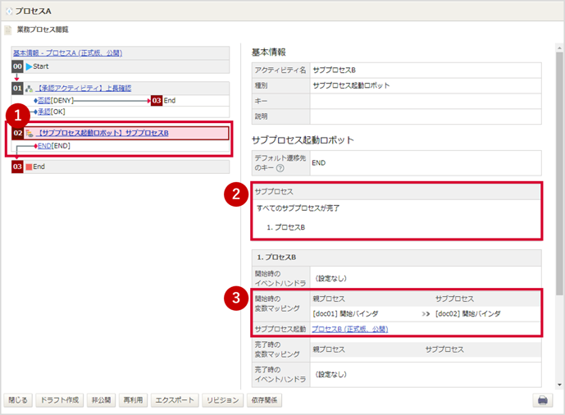Click [doc02] 開始バインダ mapping entry

[467, 314]
